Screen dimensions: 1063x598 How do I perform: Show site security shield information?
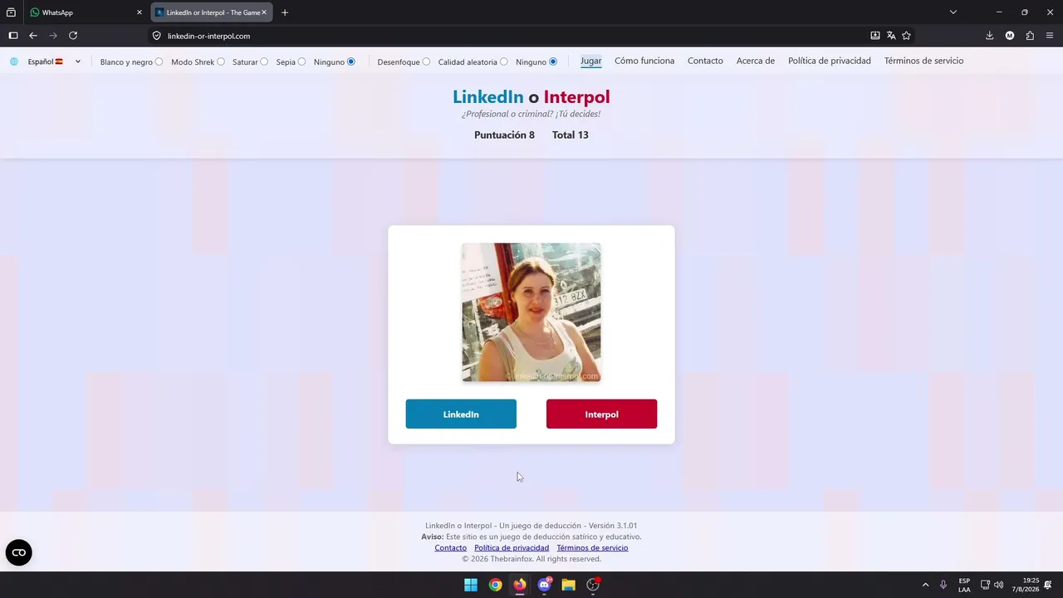tap(156, 36)
